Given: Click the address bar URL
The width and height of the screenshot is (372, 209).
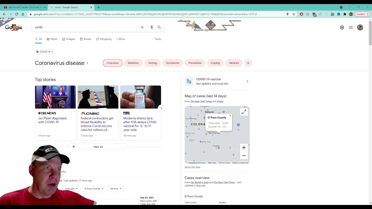Looking at the screenshot, I should pyautogui.click(x=145, y=14).
